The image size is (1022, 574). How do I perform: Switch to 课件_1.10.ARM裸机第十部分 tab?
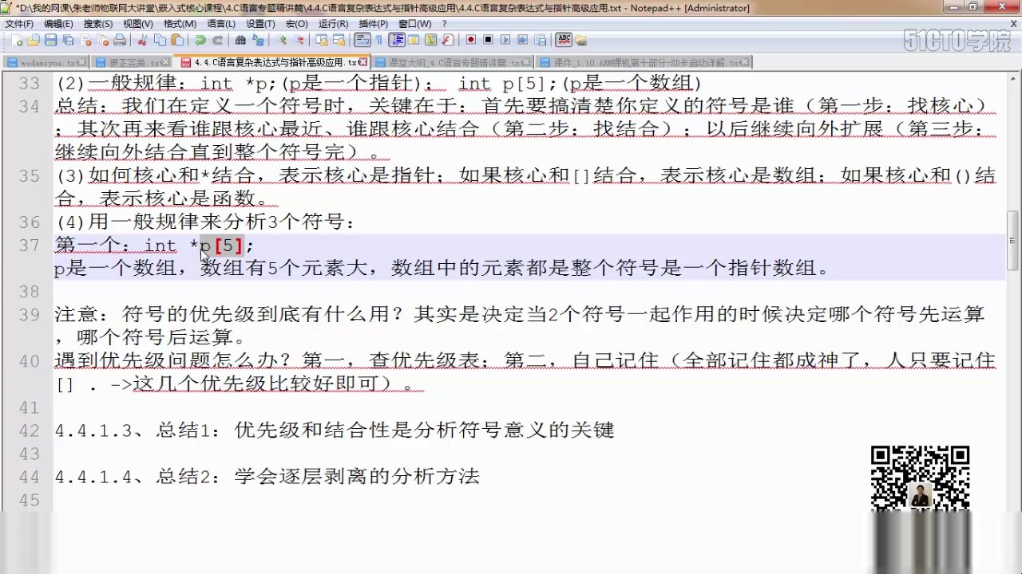[646, 61]
